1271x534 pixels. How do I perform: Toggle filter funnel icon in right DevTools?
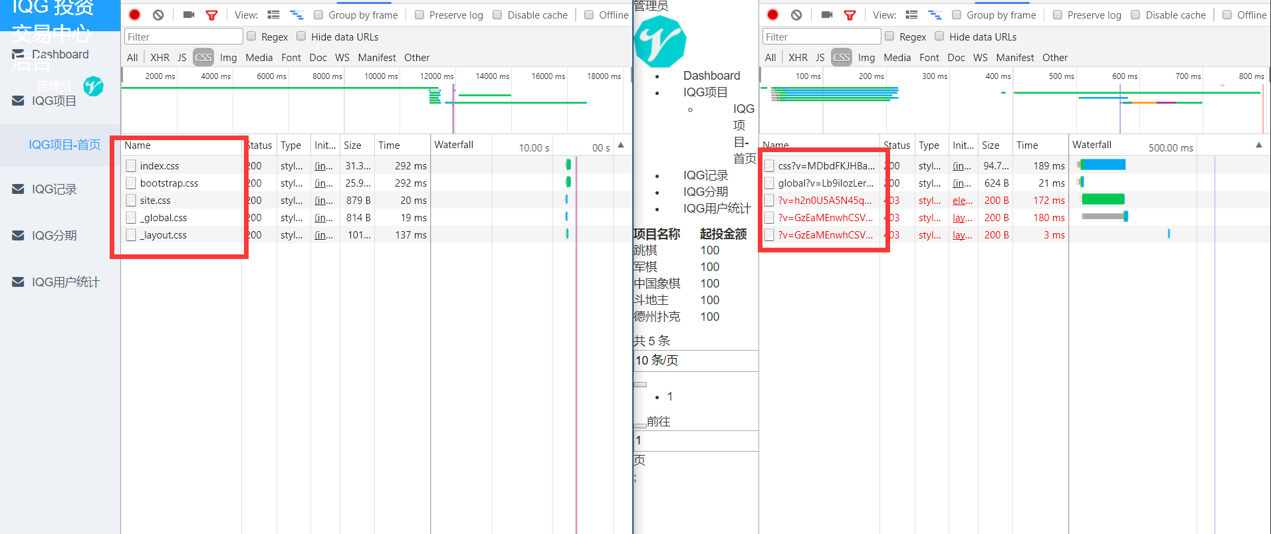[x=850, y=15]
